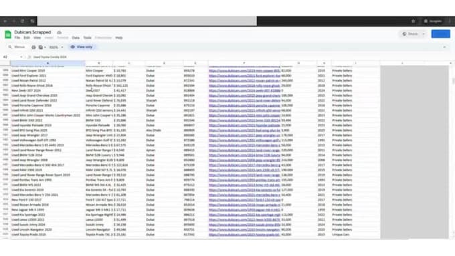This screenshot has height=256, width=455.
Task: Click the print icon in the toolbar
Action: tap(33, 47)
